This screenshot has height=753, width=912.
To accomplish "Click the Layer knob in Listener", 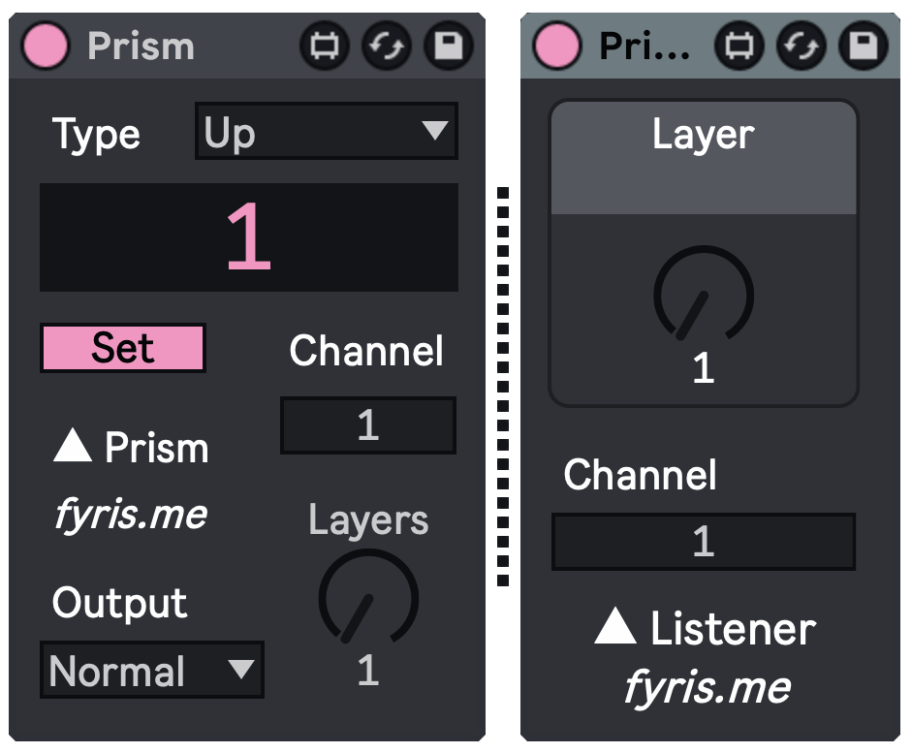I will [x=704, y=295].
